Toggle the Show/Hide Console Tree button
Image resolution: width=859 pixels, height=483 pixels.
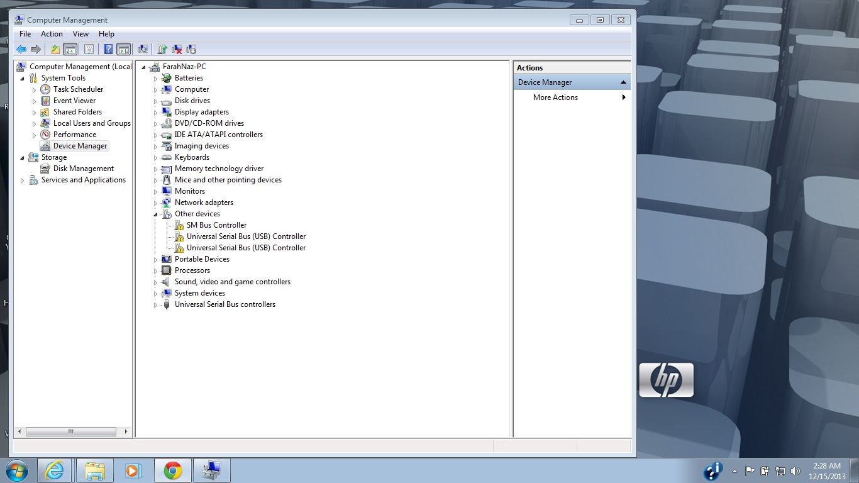[x=70, y=49]
